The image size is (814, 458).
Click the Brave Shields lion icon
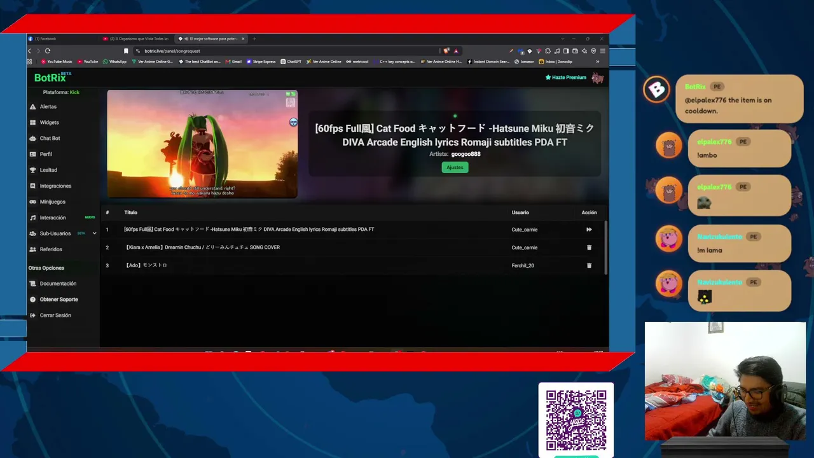coord(446,51)
